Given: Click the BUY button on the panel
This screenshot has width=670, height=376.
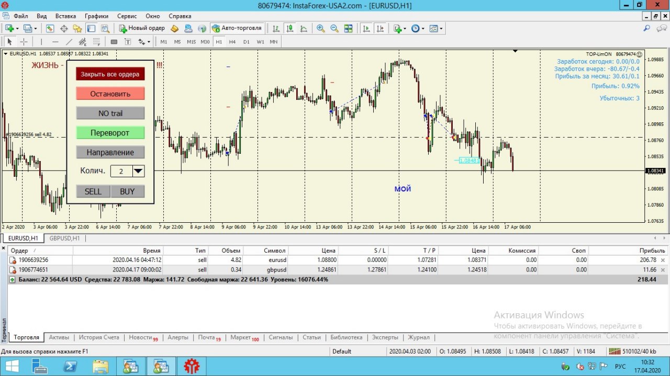Looking at the screenshot, I should (x=128, y=191).
